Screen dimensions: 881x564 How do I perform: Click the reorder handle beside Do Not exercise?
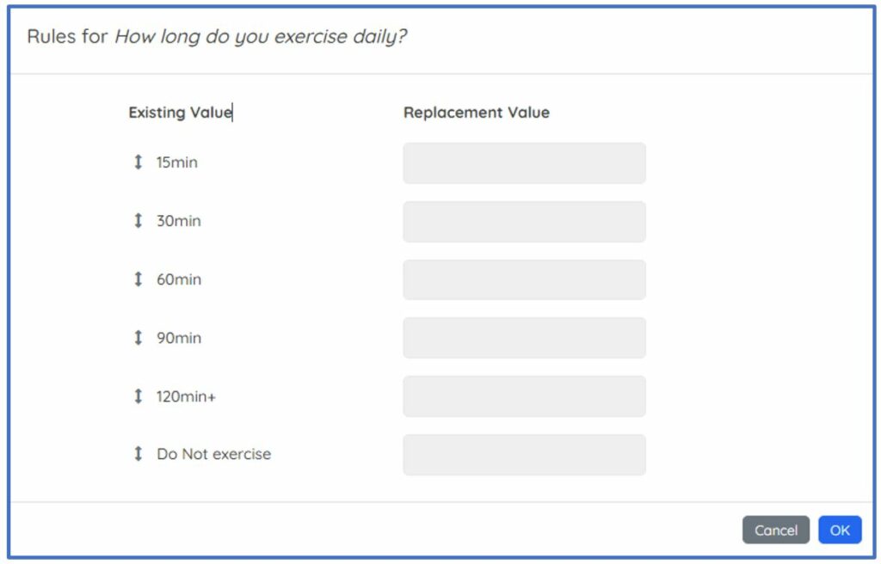click(138, 454)
